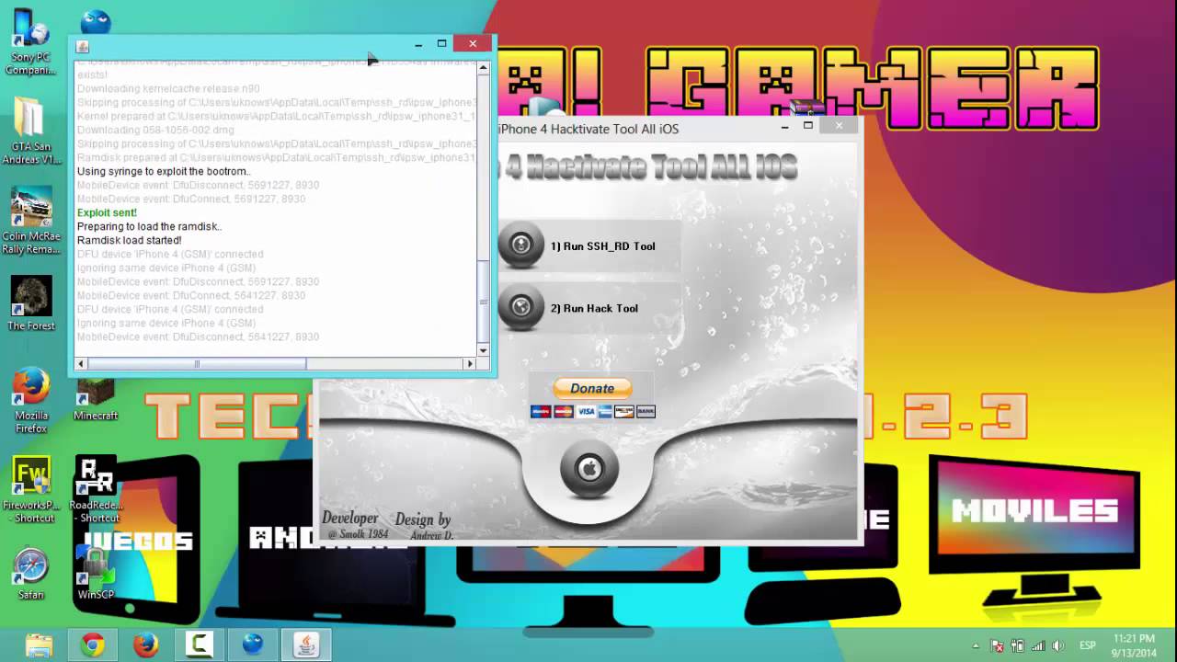This screenshot has height=662, width=1177.
Task: Close the log window
Action: point(473,43)
